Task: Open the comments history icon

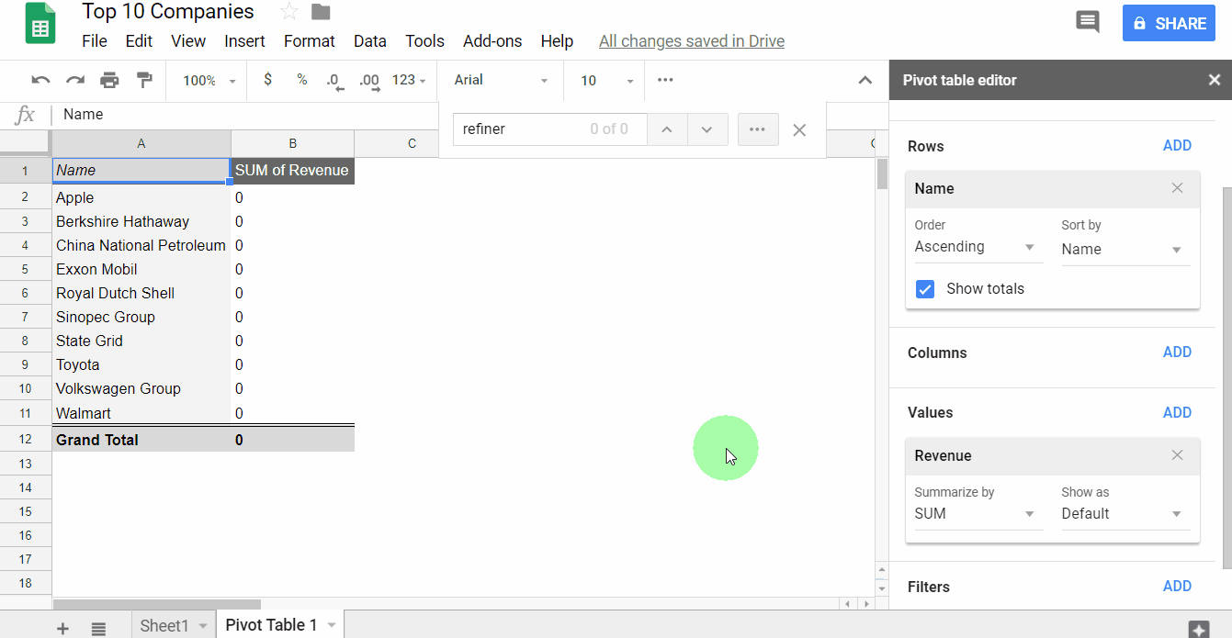Action: 1088,23
